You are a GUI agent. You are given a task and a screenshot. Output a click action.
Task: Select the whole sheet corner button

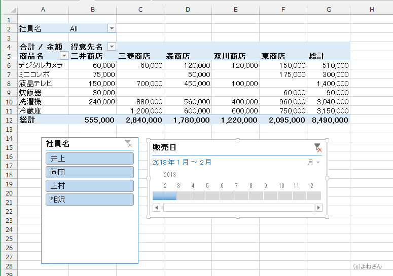pos(9,10)
